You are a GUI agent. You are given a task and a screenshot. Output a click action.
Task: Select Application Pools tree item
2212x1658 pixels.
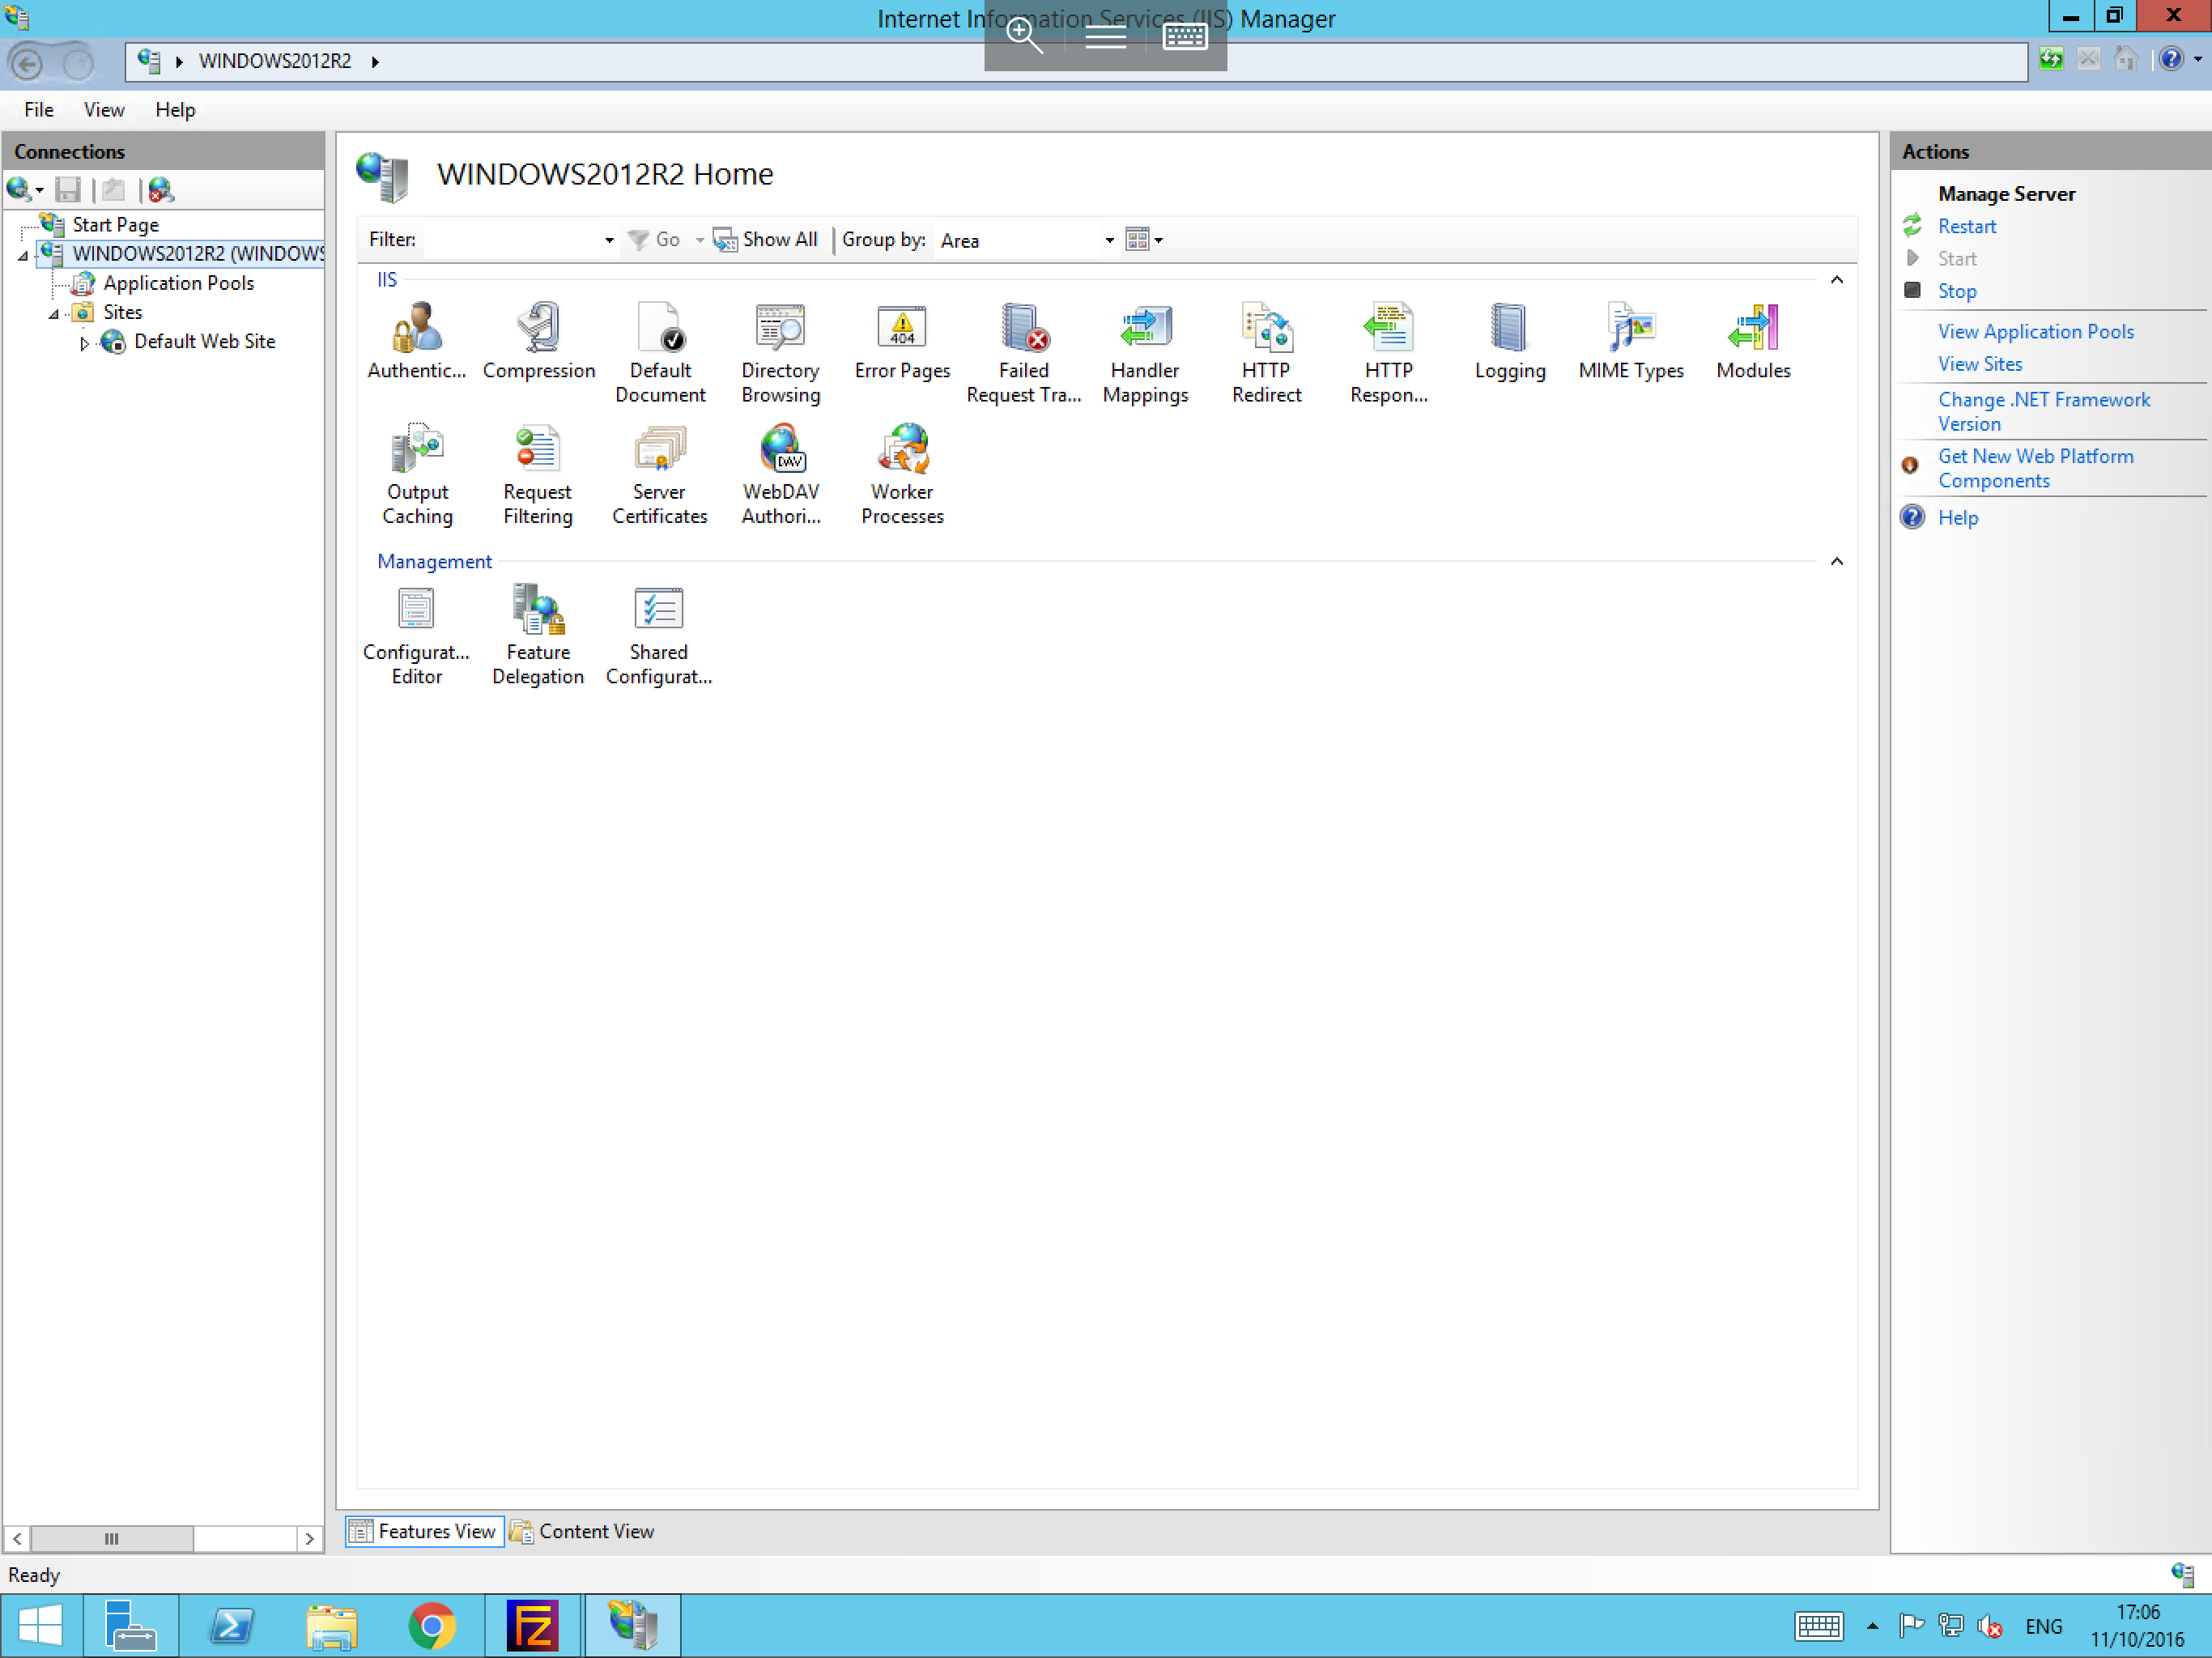point(178,283)
